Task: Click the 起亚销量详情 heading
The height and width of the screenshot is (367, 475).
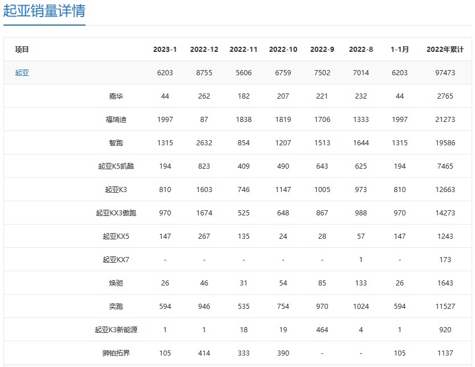Action: click(x=44, y=11)
